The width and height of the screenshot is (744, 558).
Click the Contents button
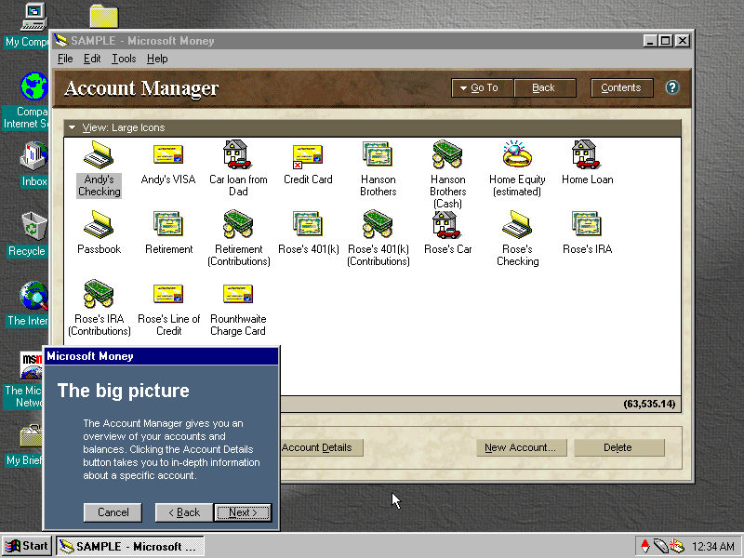coord(620,88)
